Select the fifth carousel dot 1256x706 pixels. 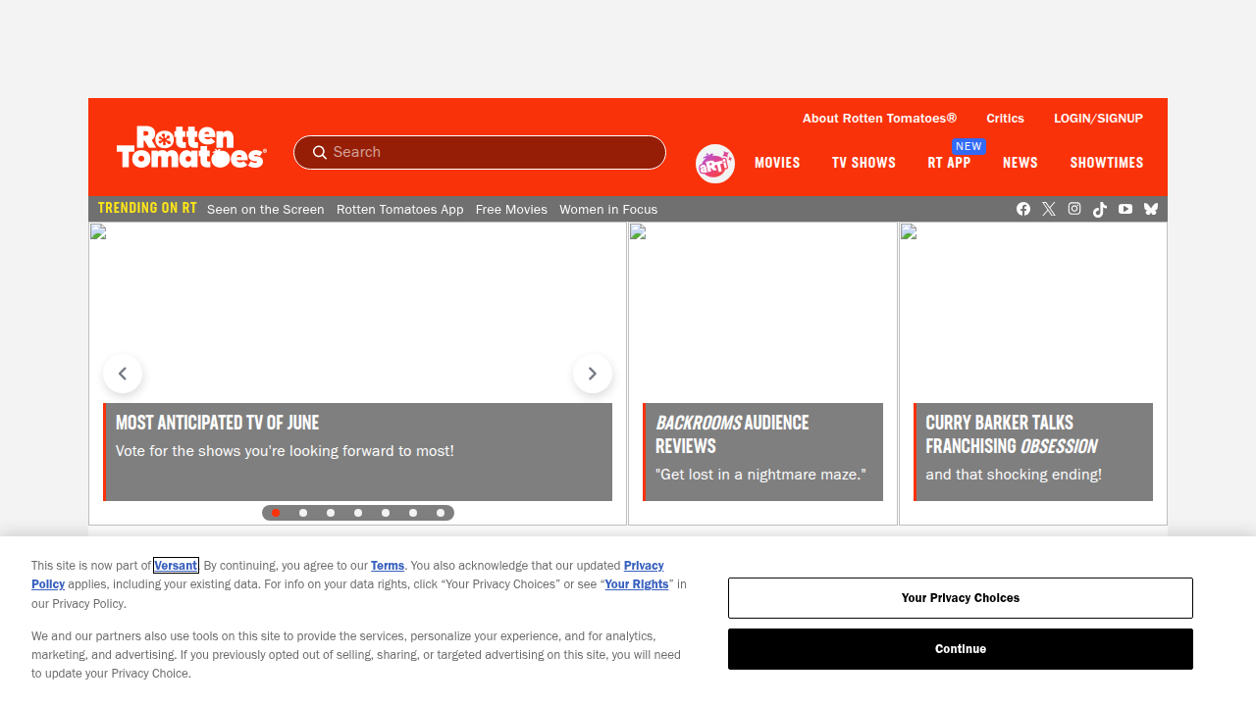pyautogui.click(x=386, y=513)
